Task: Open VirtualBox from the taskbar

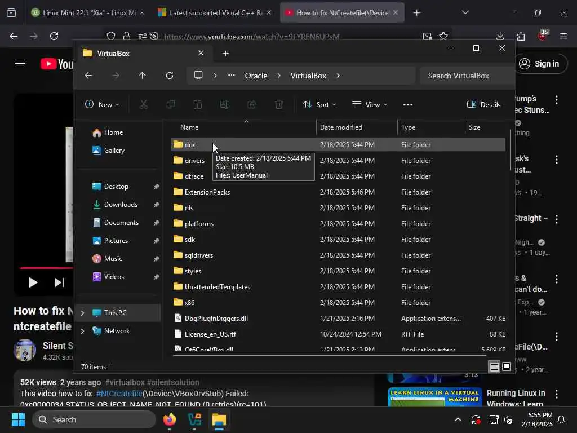Action: click(x=194, y=419)
